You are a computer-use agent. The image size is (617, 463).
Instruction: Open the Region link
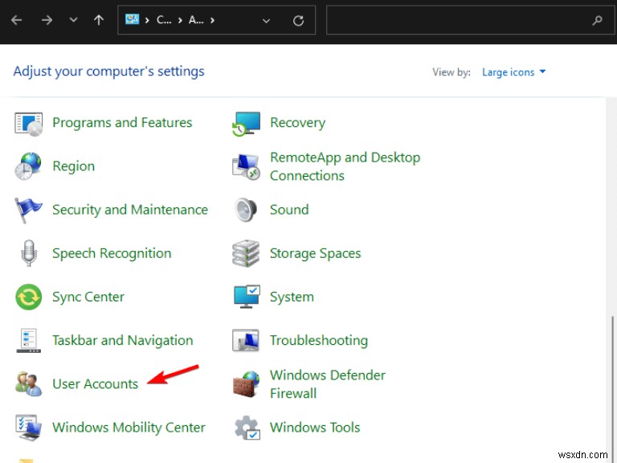click(74, 166)
